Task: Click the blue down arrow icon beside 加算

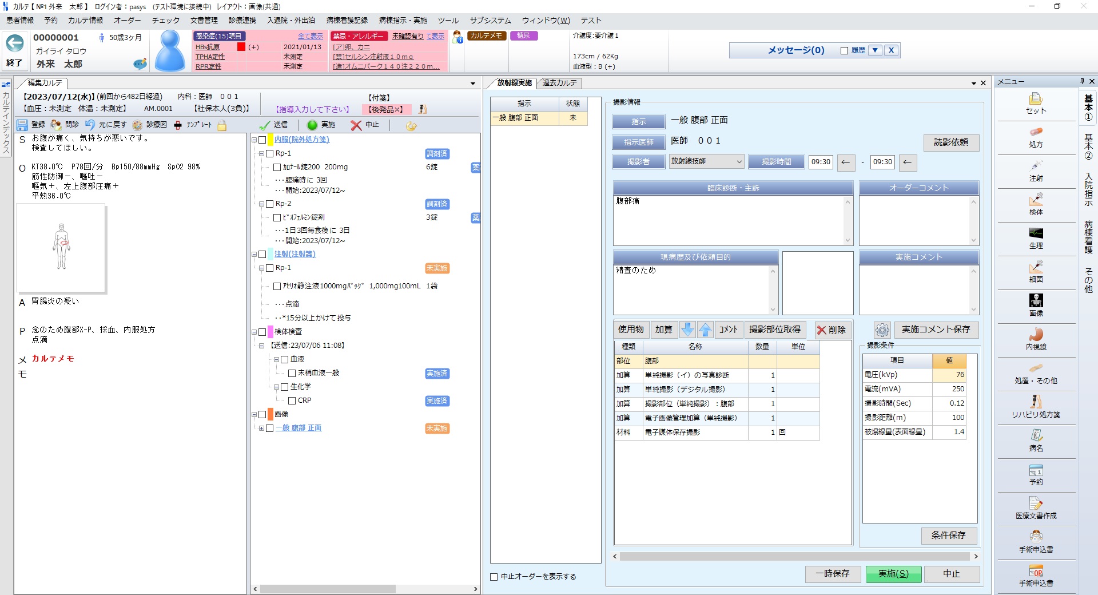Action: click(x=688, y=330)
